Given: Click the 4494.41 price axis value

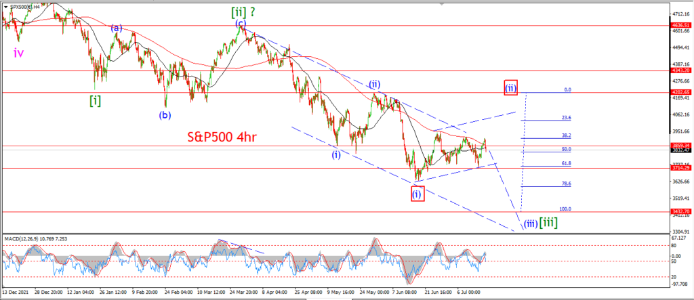Looking at the screenshot, I should pyautogui.click(x=680, y=48).
